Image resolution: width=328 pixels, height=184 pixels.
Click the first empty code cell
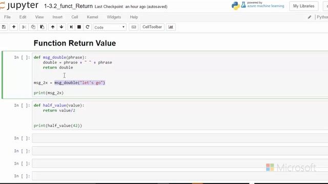click(x=180, y=139)
